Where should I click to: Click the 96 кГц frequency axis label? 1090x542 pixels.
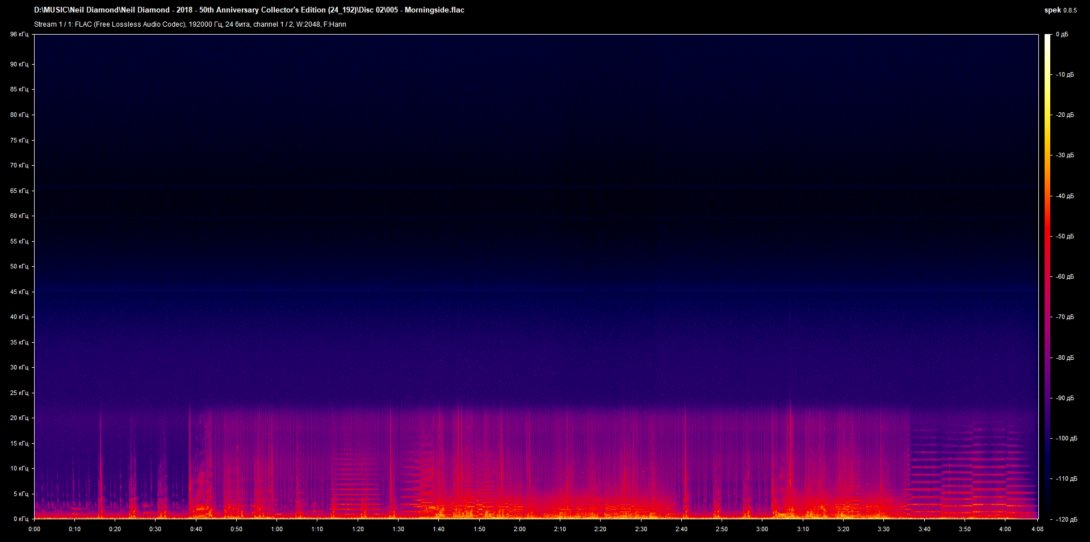tap(19, 34)
